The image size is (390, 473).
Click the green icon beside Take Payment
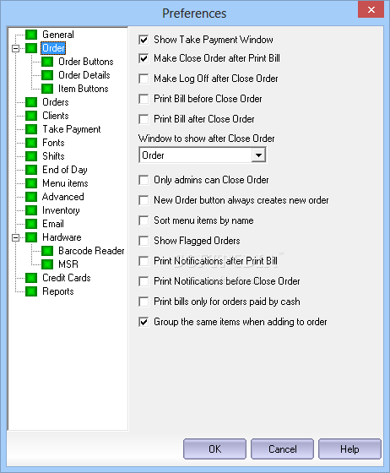(31, 129)
